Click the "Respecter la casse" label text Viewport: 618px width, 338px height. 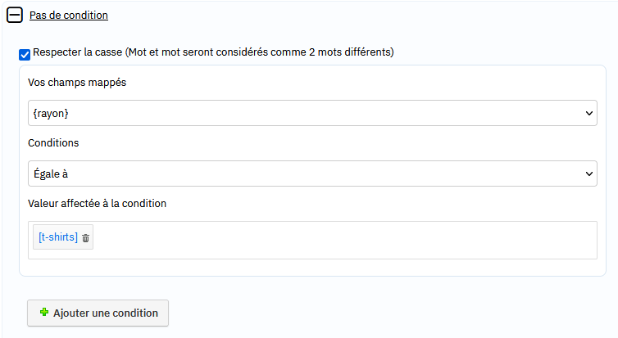[x=213, y=52]
